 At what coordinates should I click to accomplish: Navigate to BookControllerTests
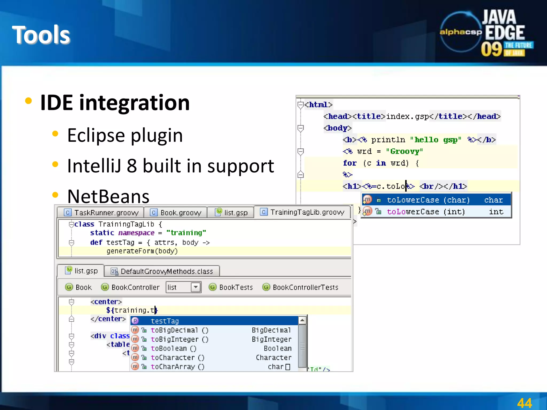pyautogui.click(x=306, y=287)
